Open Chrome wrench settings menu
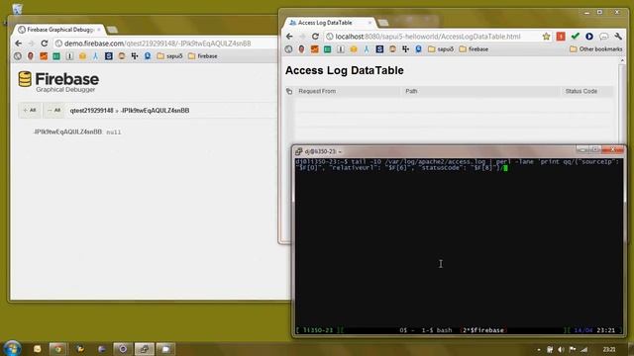 click(618, 37)
